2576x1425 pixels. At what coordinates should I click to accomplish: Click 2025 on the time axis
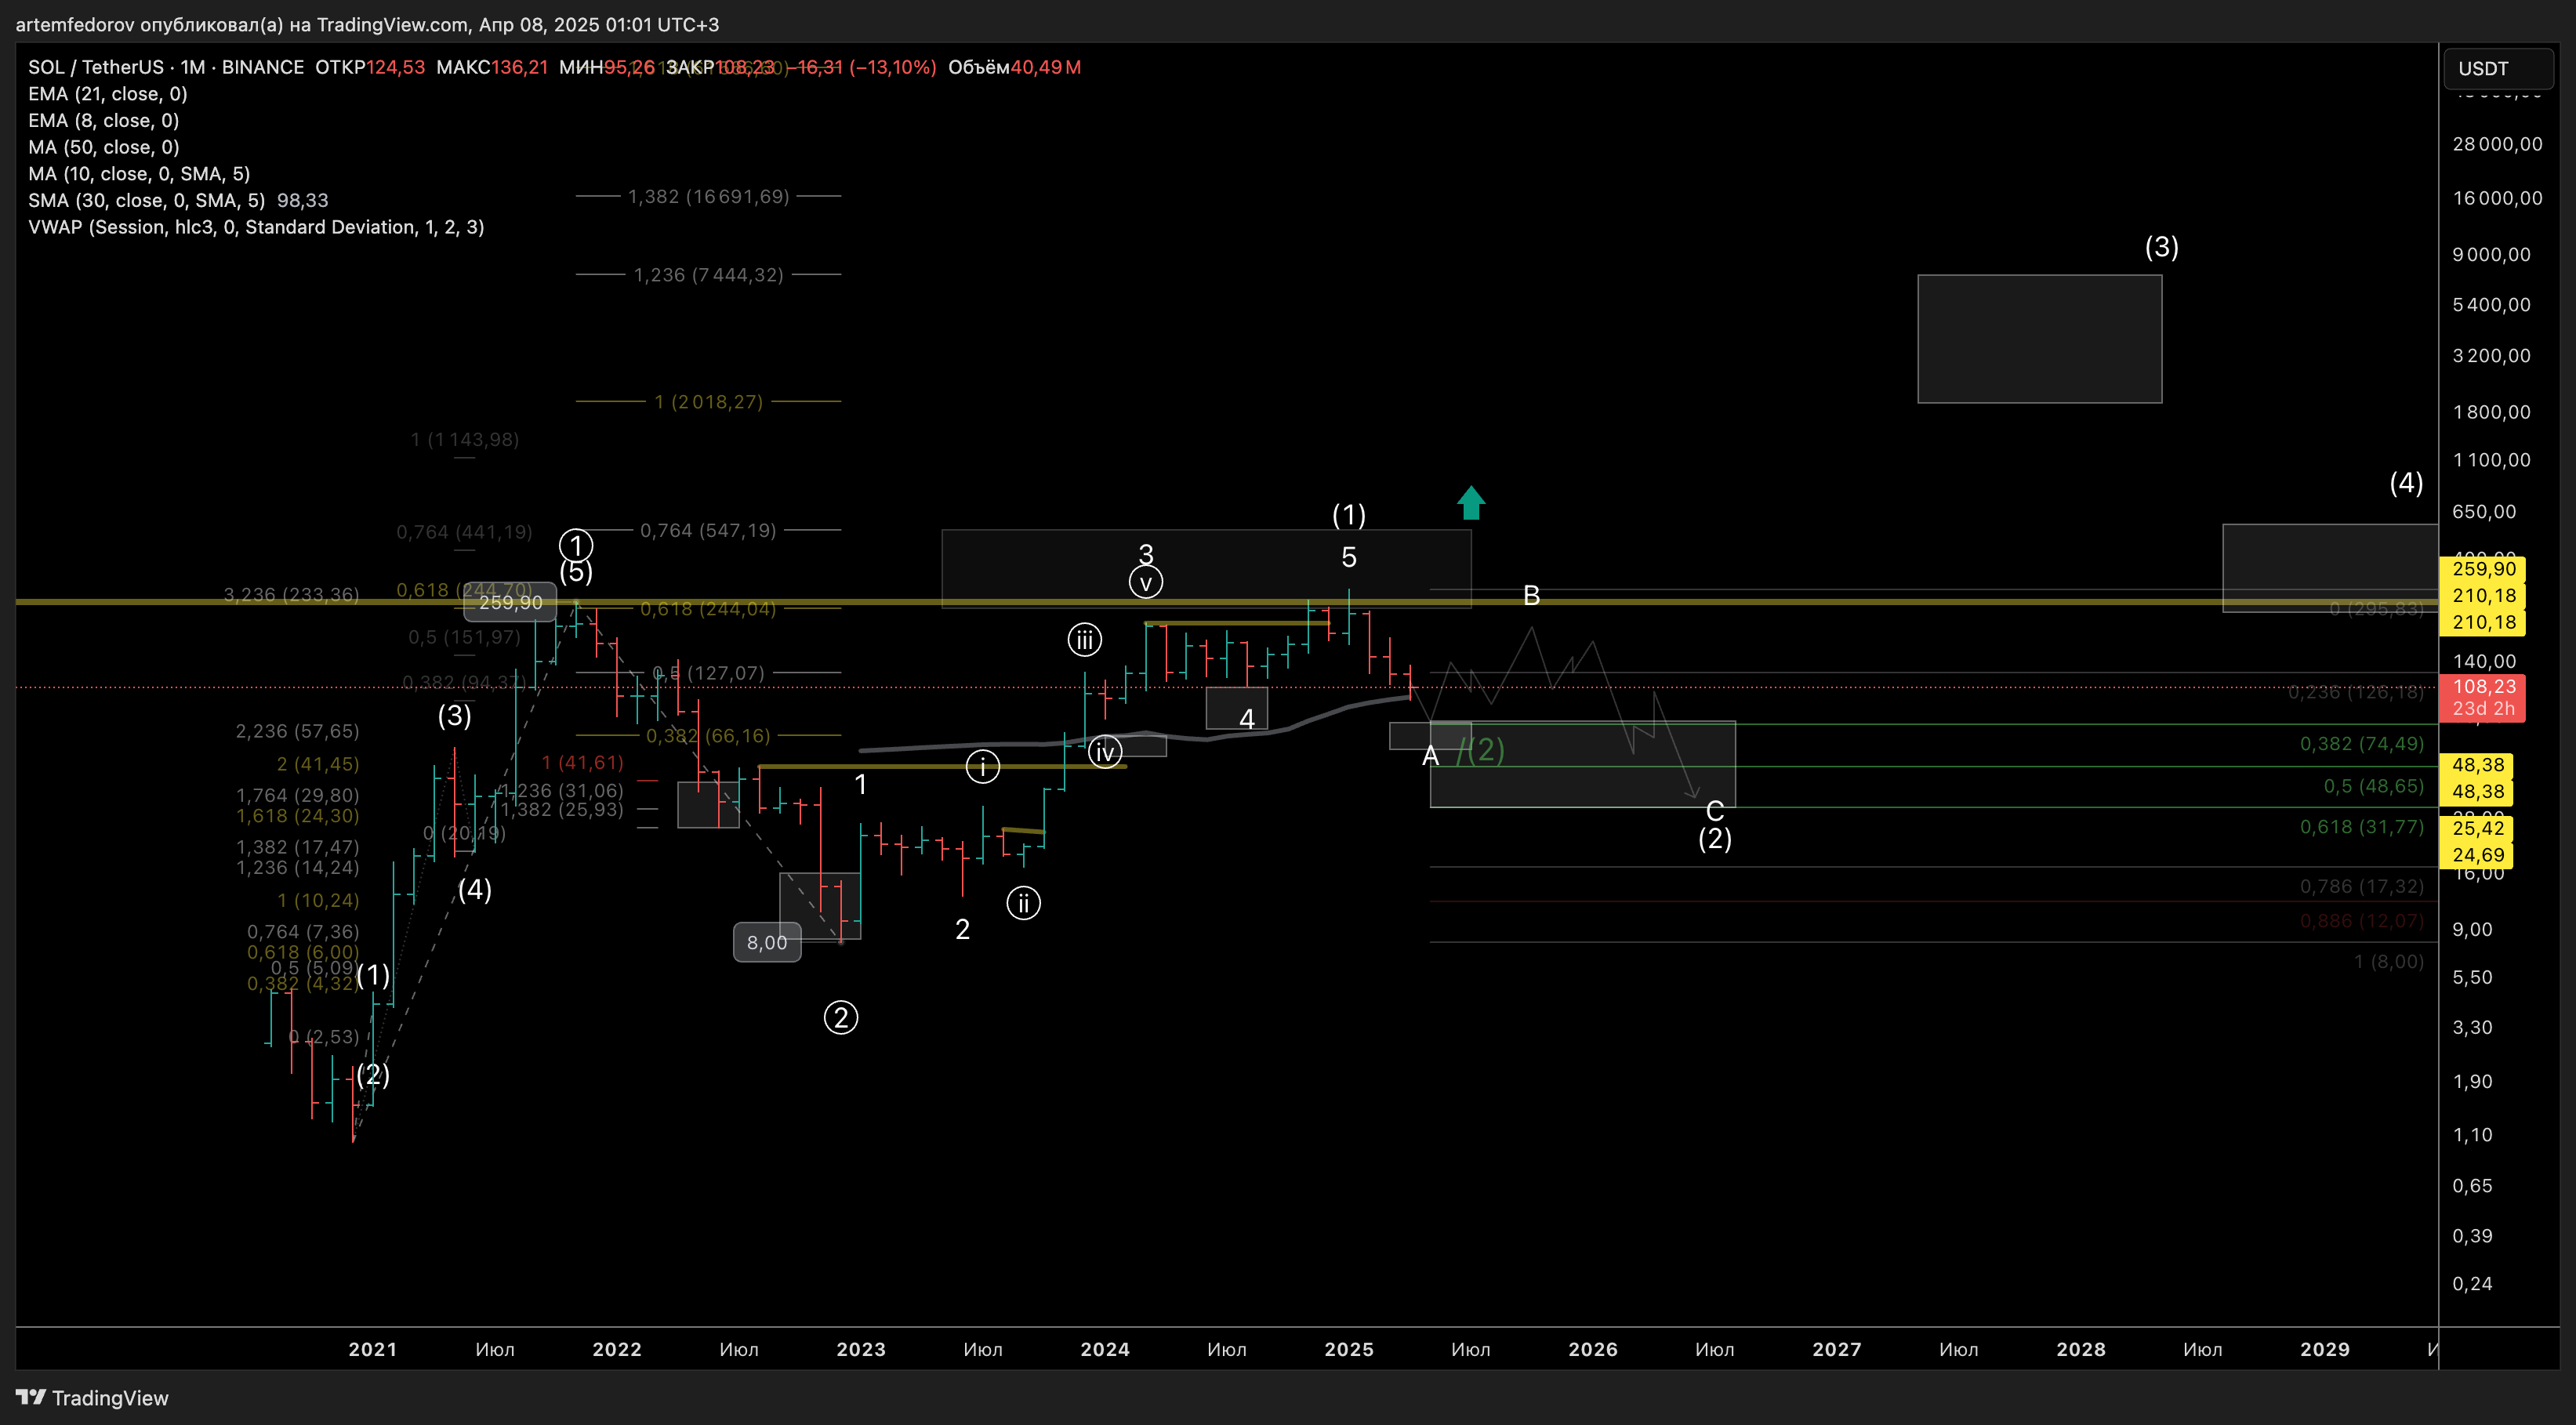pos(1349,1350)
